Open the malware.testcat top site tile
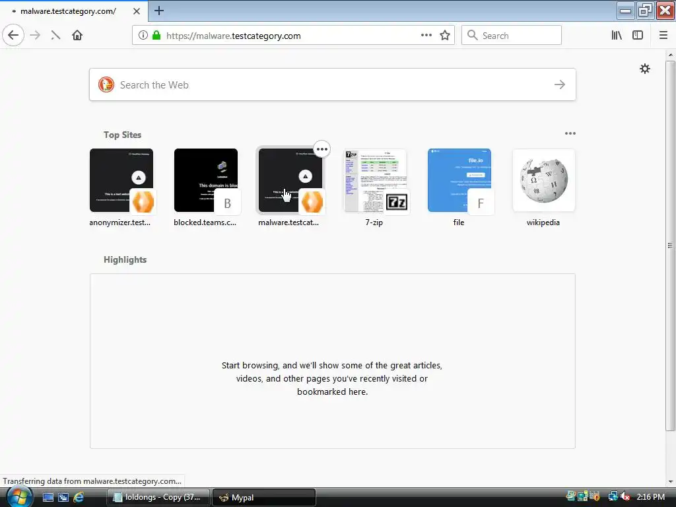 [x=290, y=180]
